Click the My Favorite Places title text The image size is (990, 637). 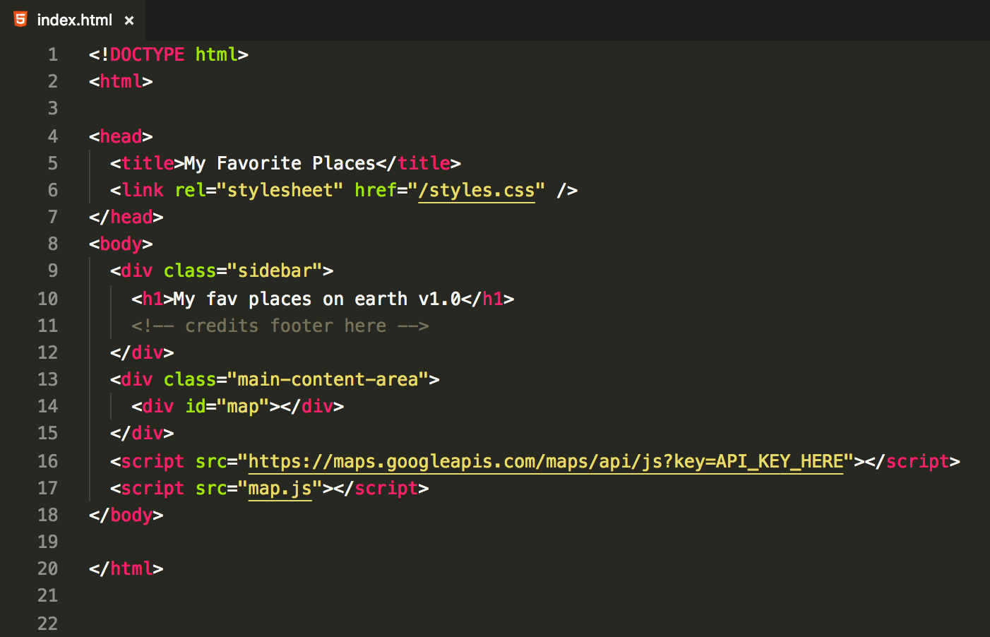280,163
